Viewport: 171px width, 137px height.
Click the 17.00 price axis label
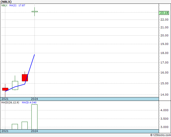coord(164,62)
